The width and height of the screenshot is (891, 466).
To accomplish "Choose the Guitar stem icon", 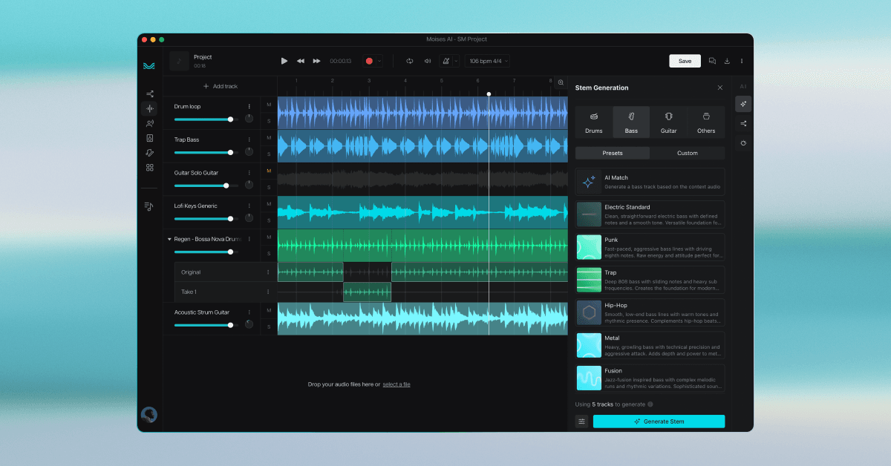I will click(668, 122).
